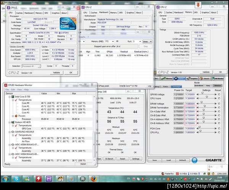Image resolution: width=229 pixels, height=190 pixels.
Task: Click the red flash icon in the taskbar
Action: tap(39, 179)
